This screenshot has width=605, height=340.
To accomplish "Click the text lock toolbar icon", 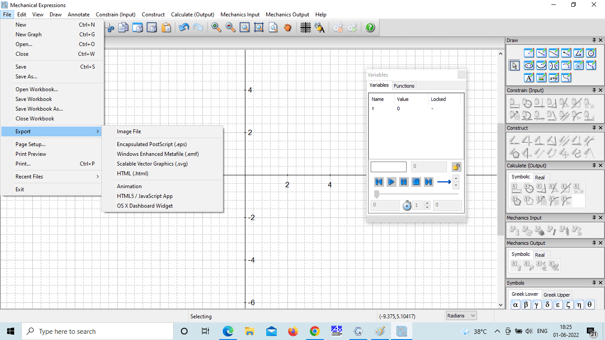I will click(x=320, y=27).
